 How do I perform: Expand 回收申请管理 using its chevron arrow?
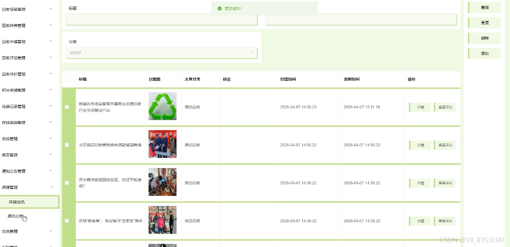50,41
